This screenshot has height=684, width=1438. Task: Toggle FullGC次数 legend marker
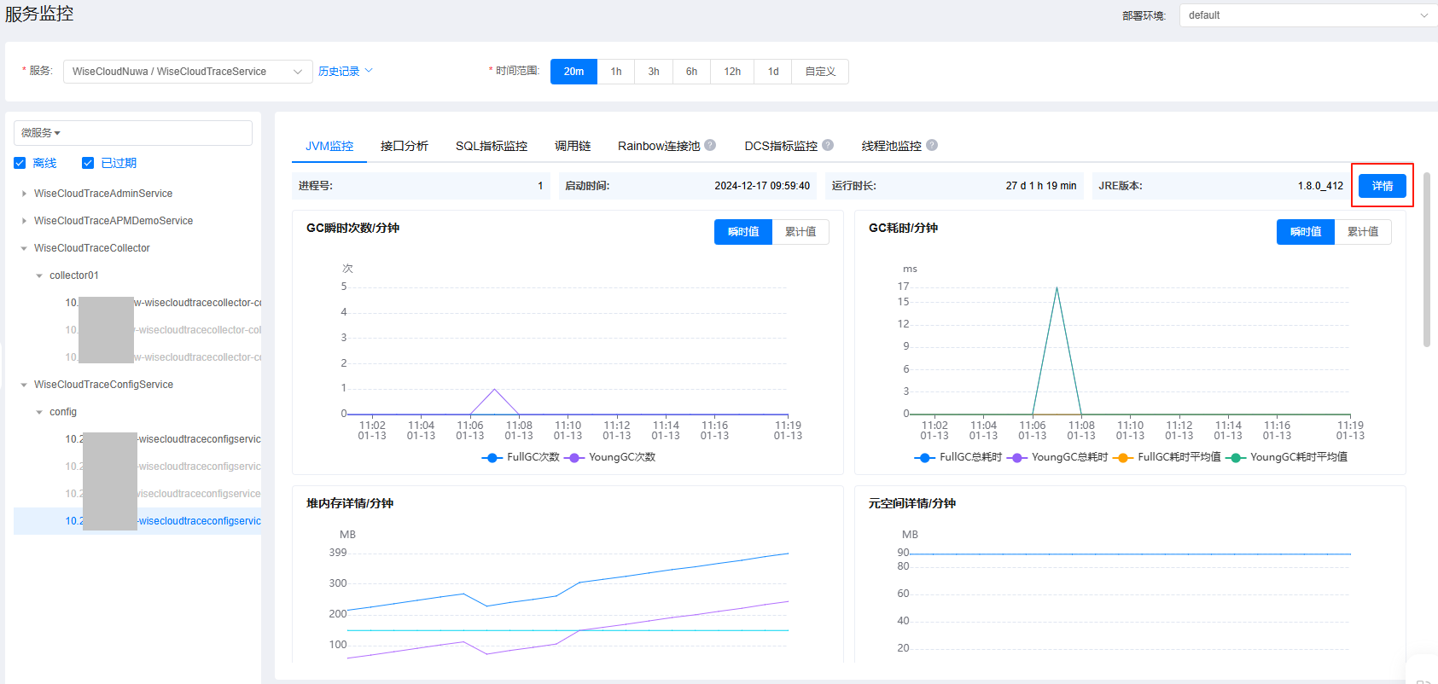tap(492, 458)
